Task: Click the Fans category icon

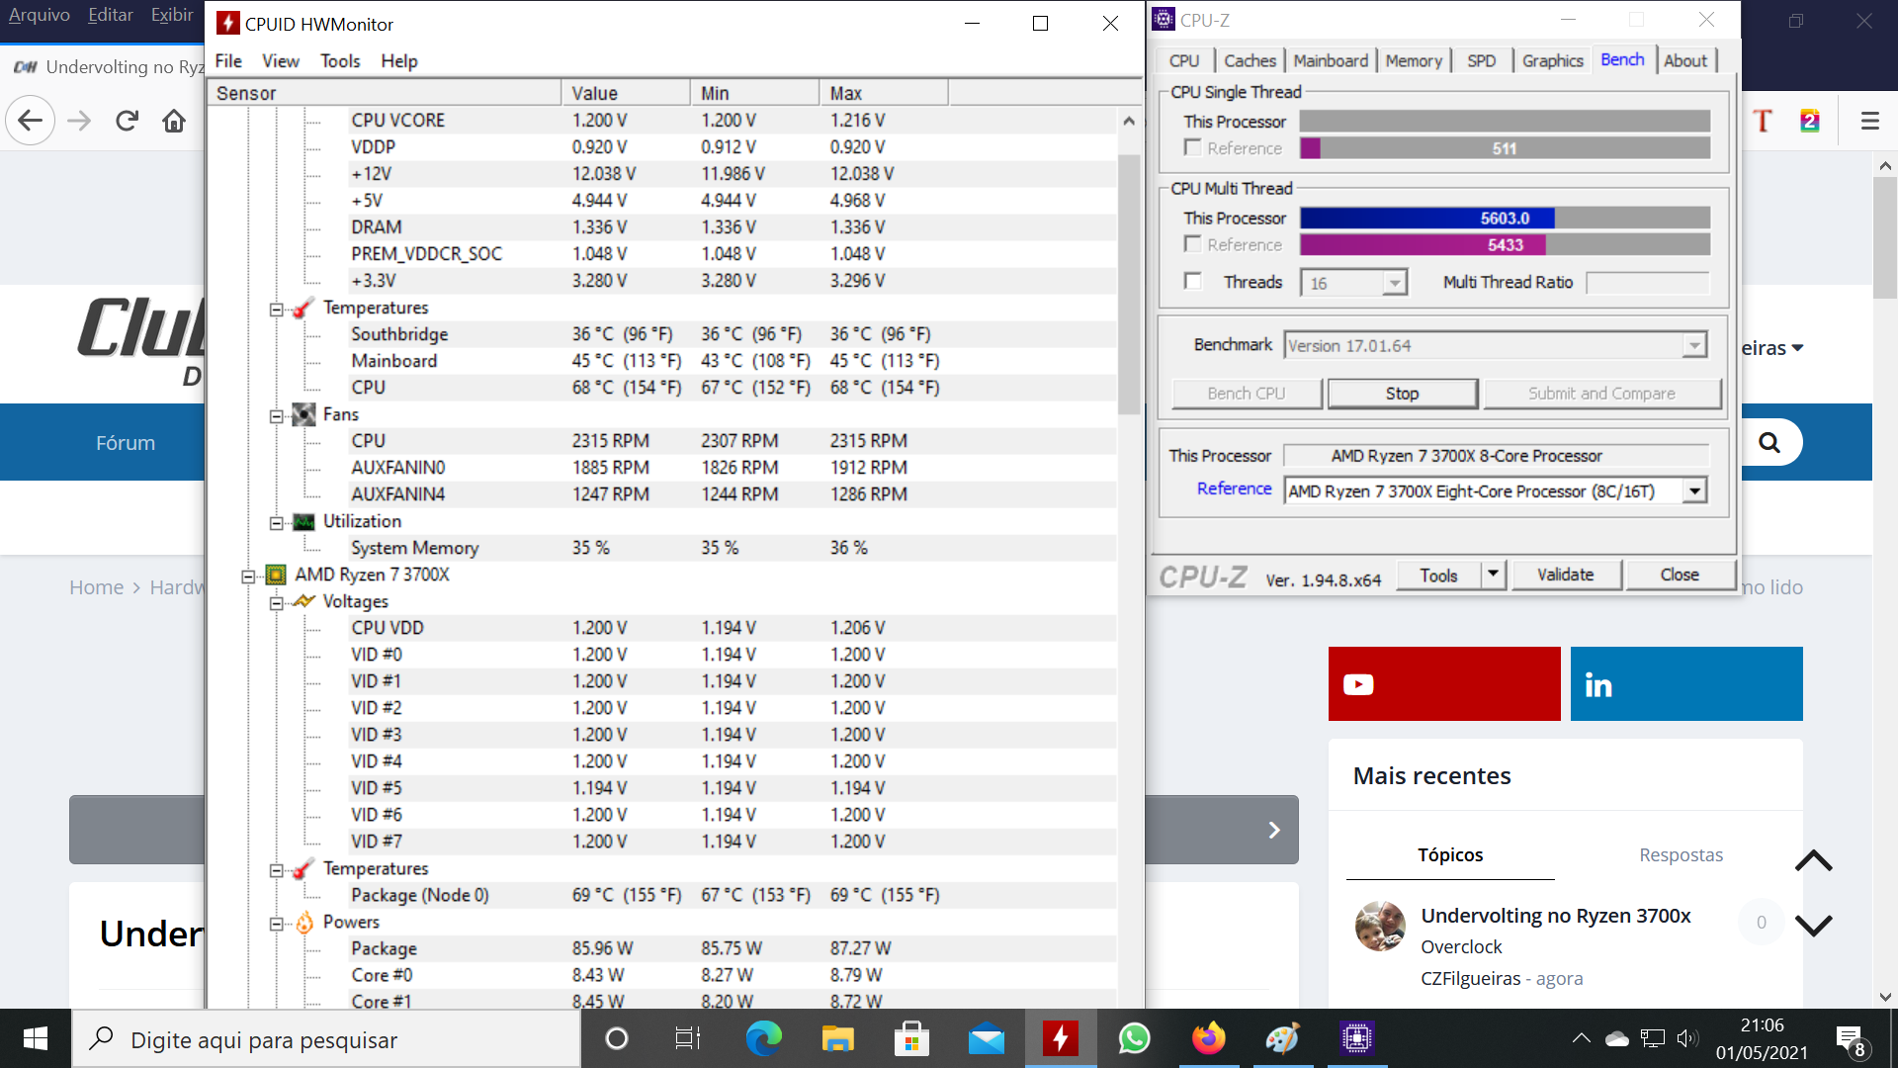Action: [x=304, y=414]
